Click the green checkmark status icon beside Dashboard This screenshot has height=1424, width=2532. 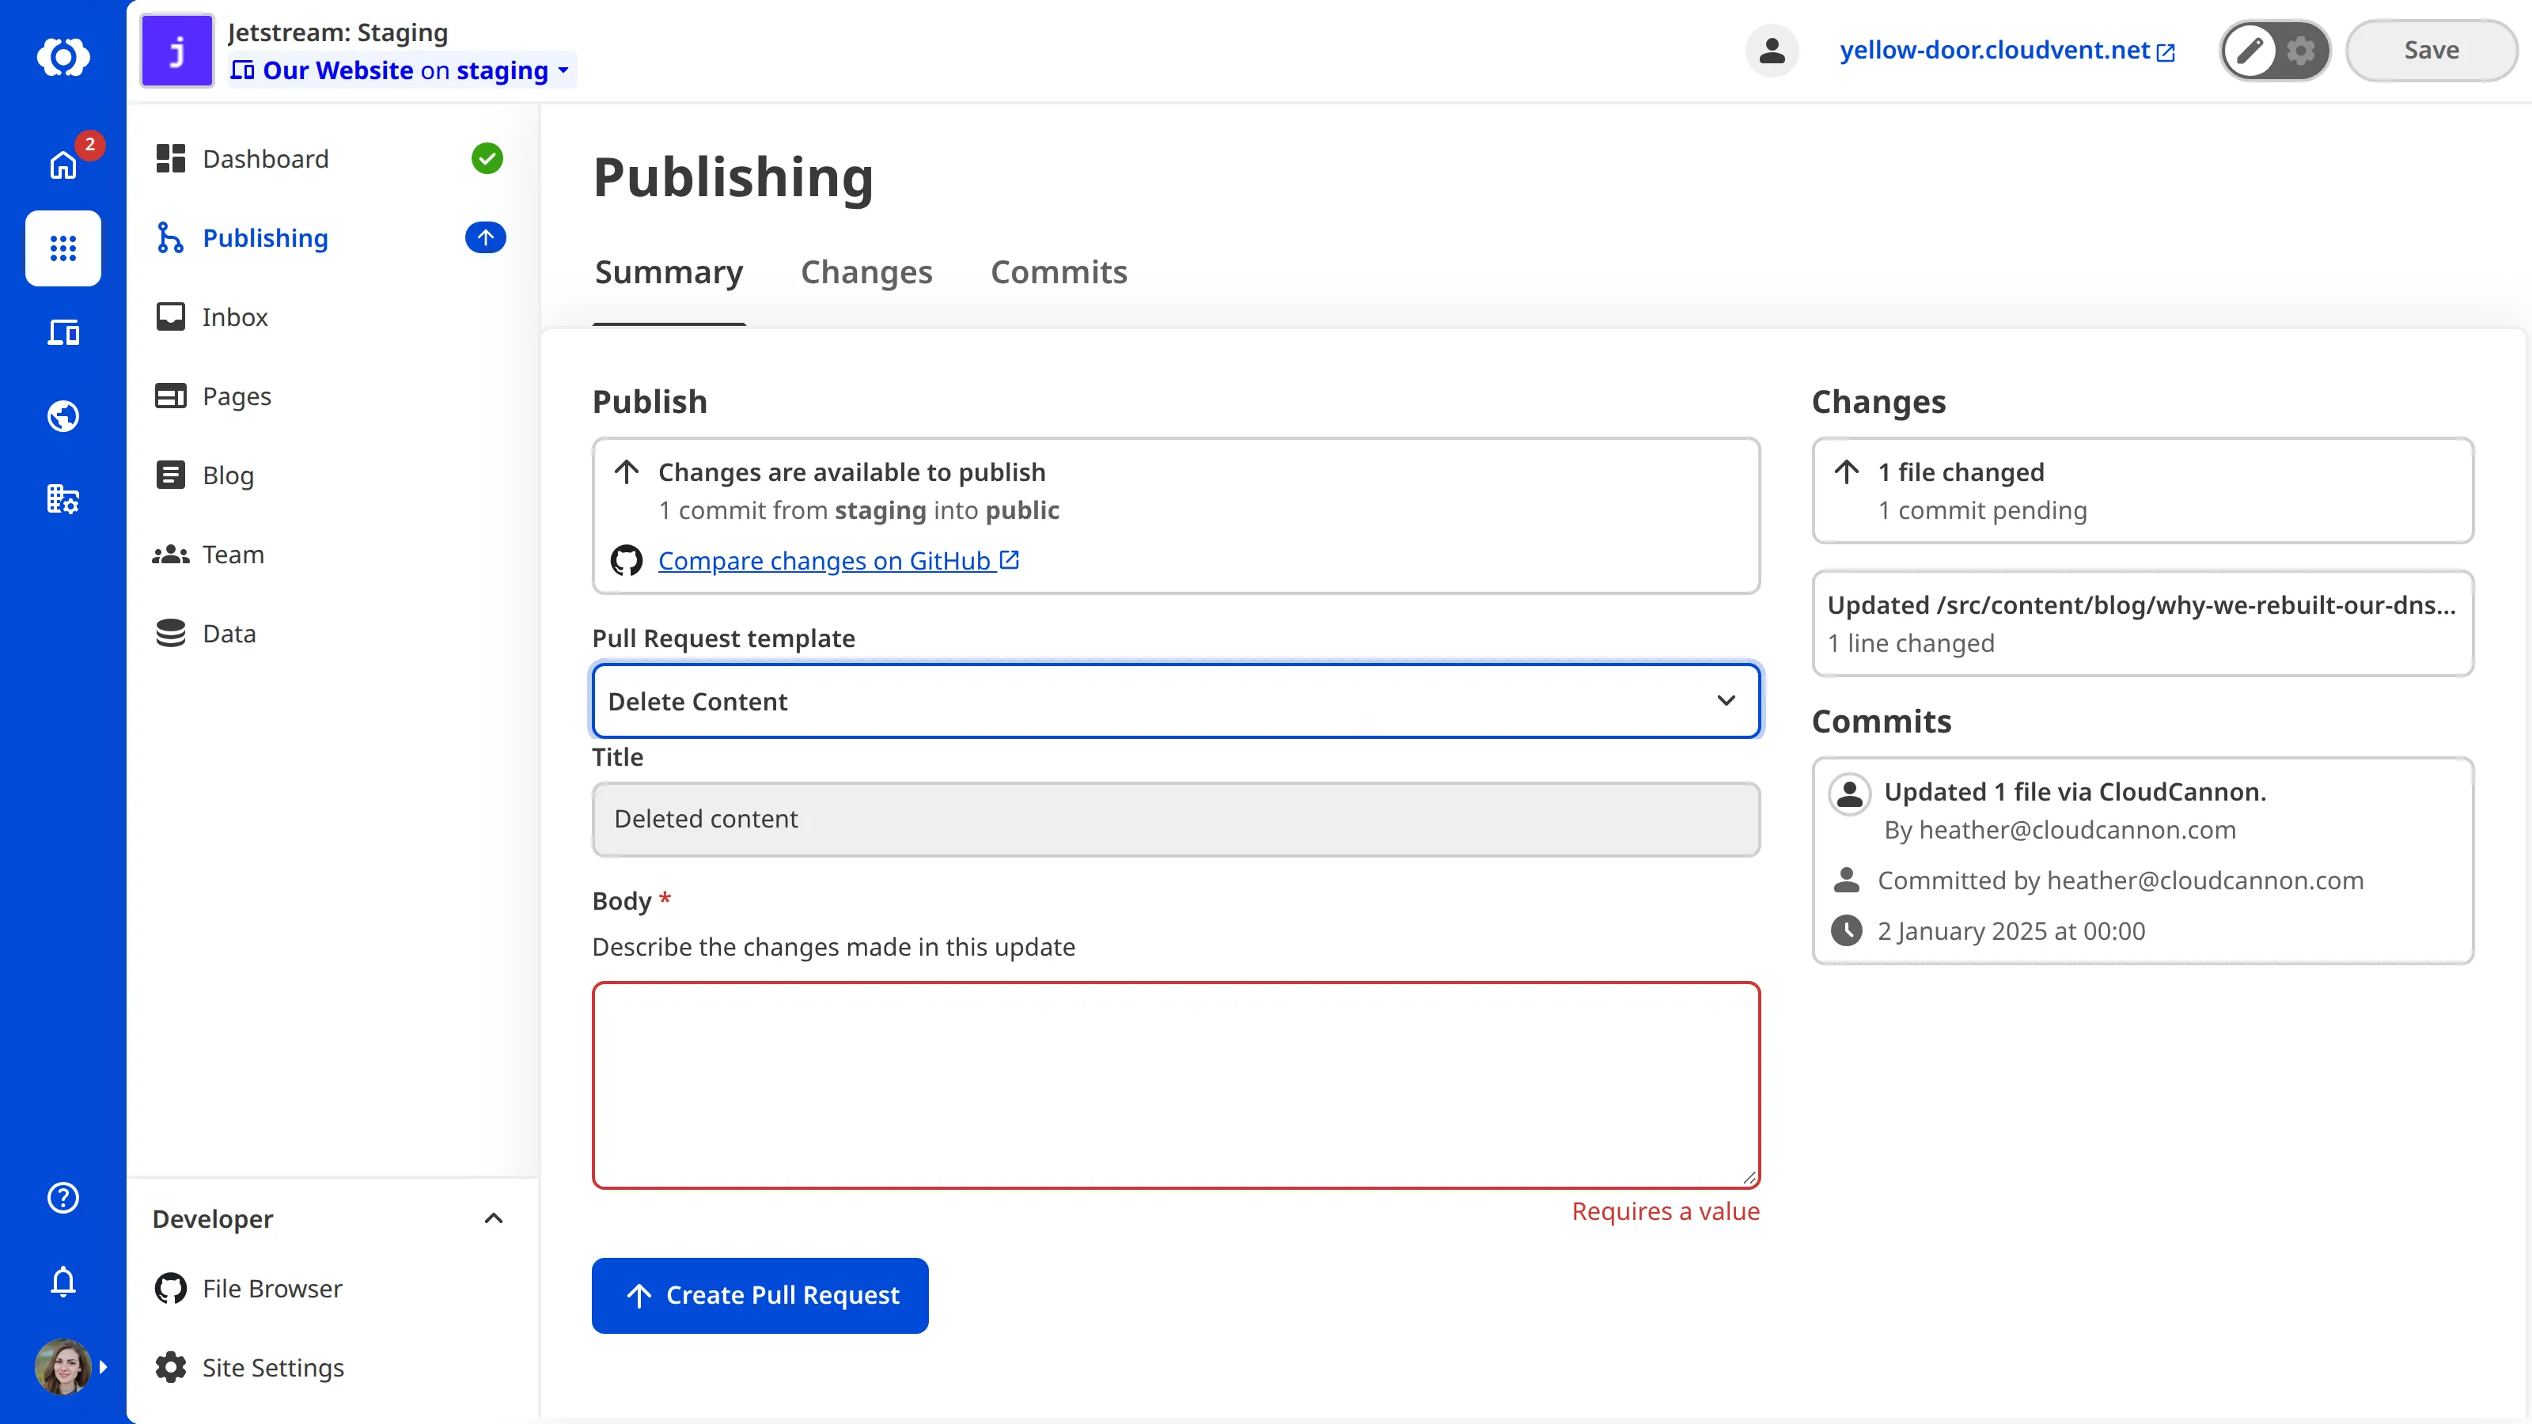[x=487, y=158]
